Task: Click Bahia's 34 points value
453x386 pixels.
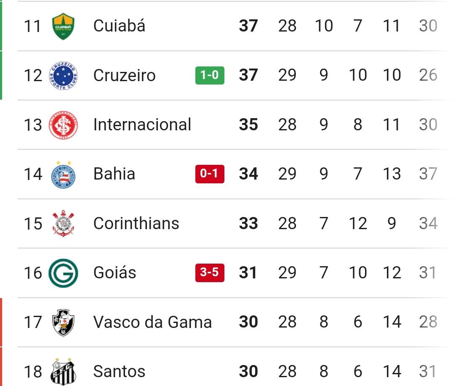Action: pyautogui.click(x=248, y=174)
